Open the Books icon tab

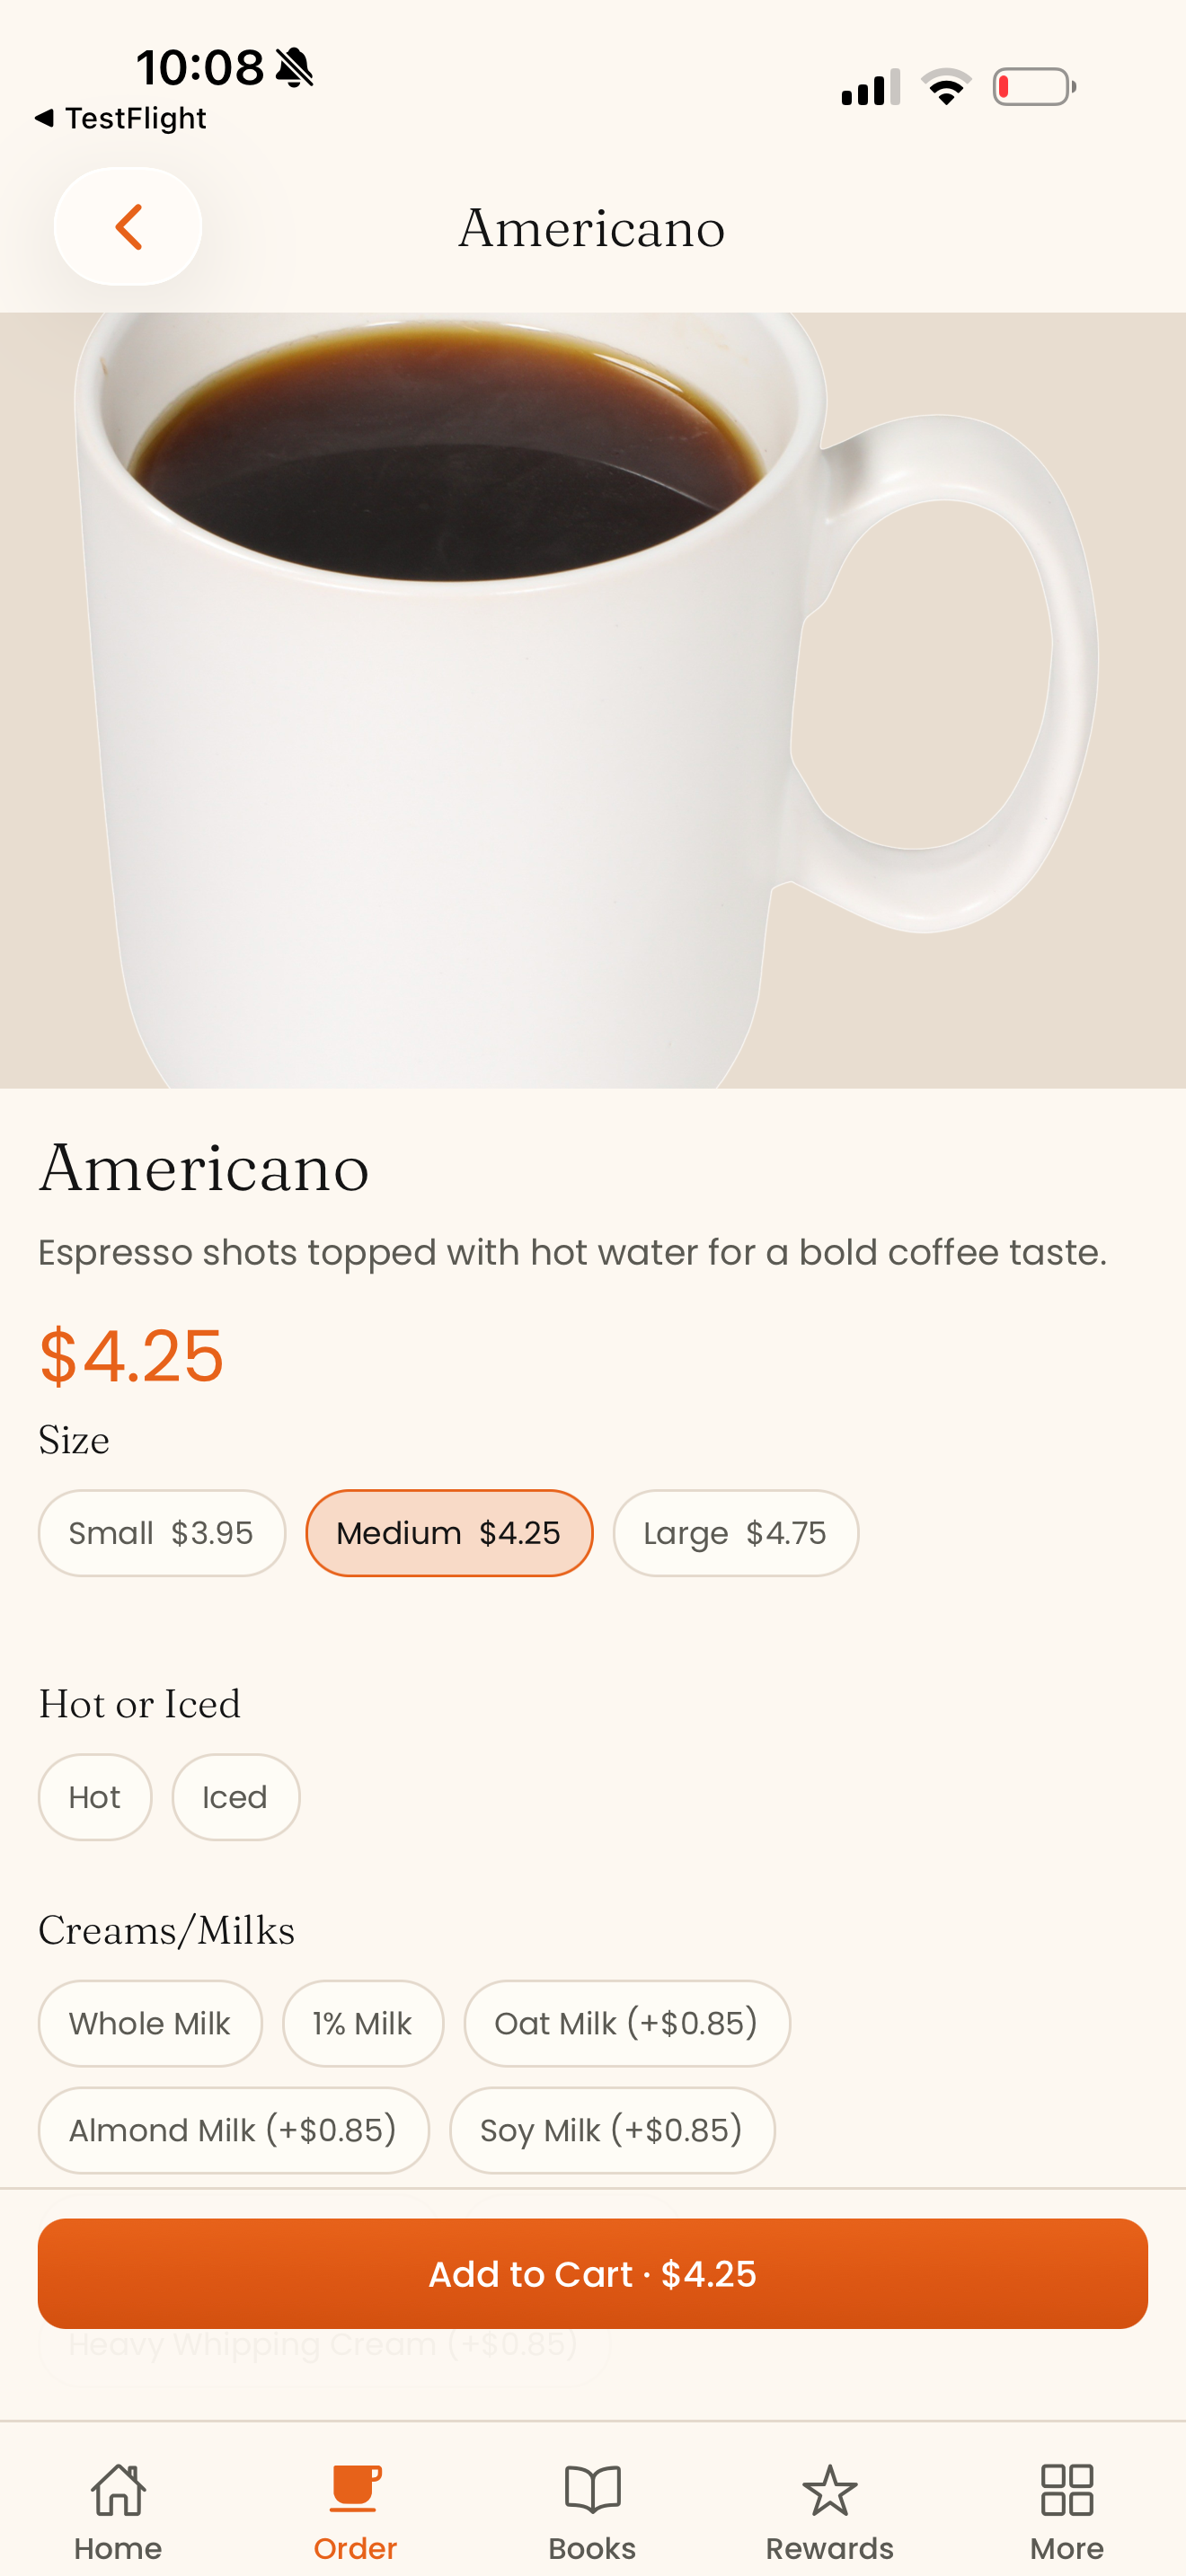pos(592,2489)
